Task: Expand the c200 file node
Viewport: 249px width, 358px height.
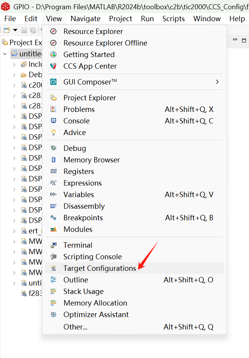Action: tap(14, 85)
